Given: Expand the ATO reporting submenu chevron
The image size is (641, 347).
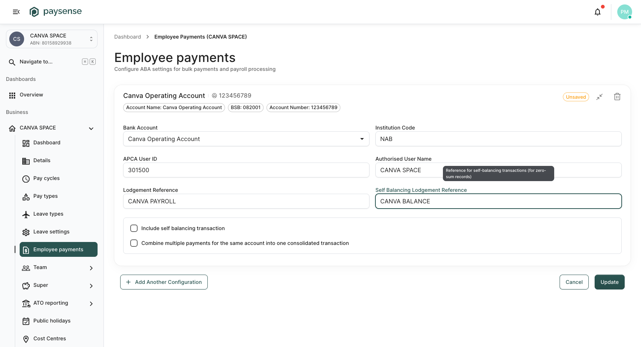Looking at the screenshot, I should tap(91, 304).
